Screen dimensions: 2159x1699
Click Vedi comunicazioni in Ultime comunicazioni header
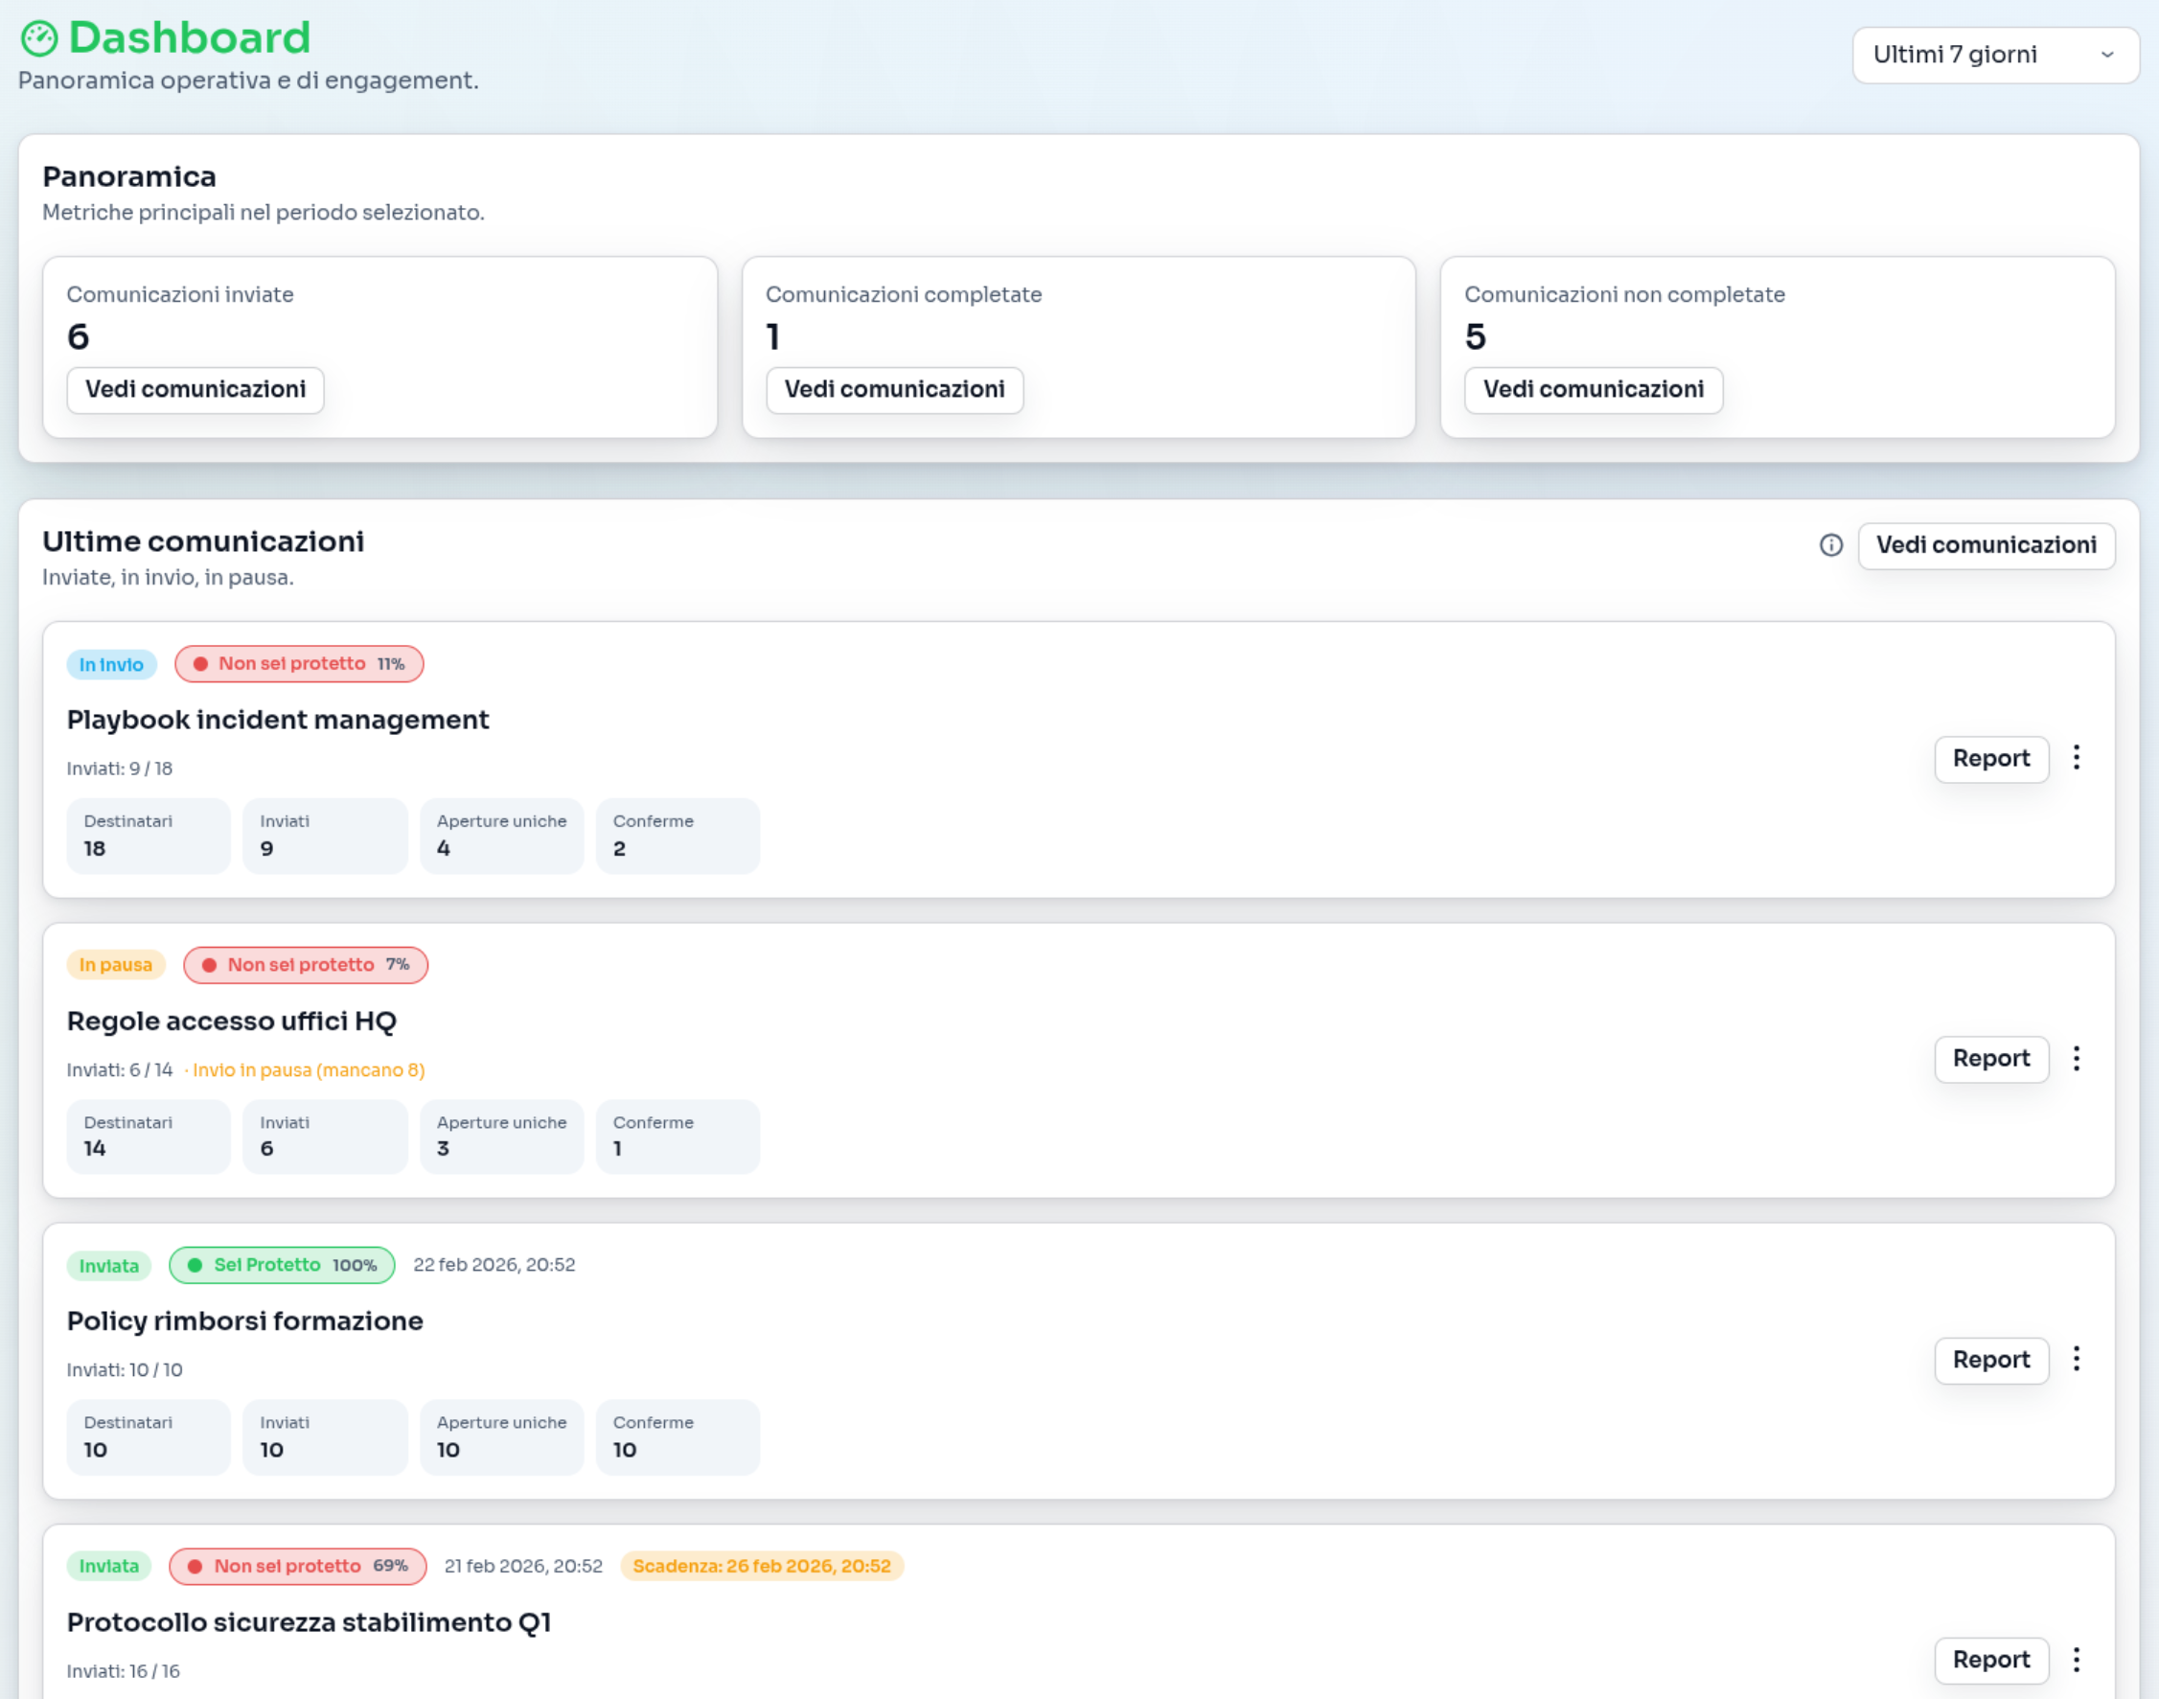pos(1986,545)
